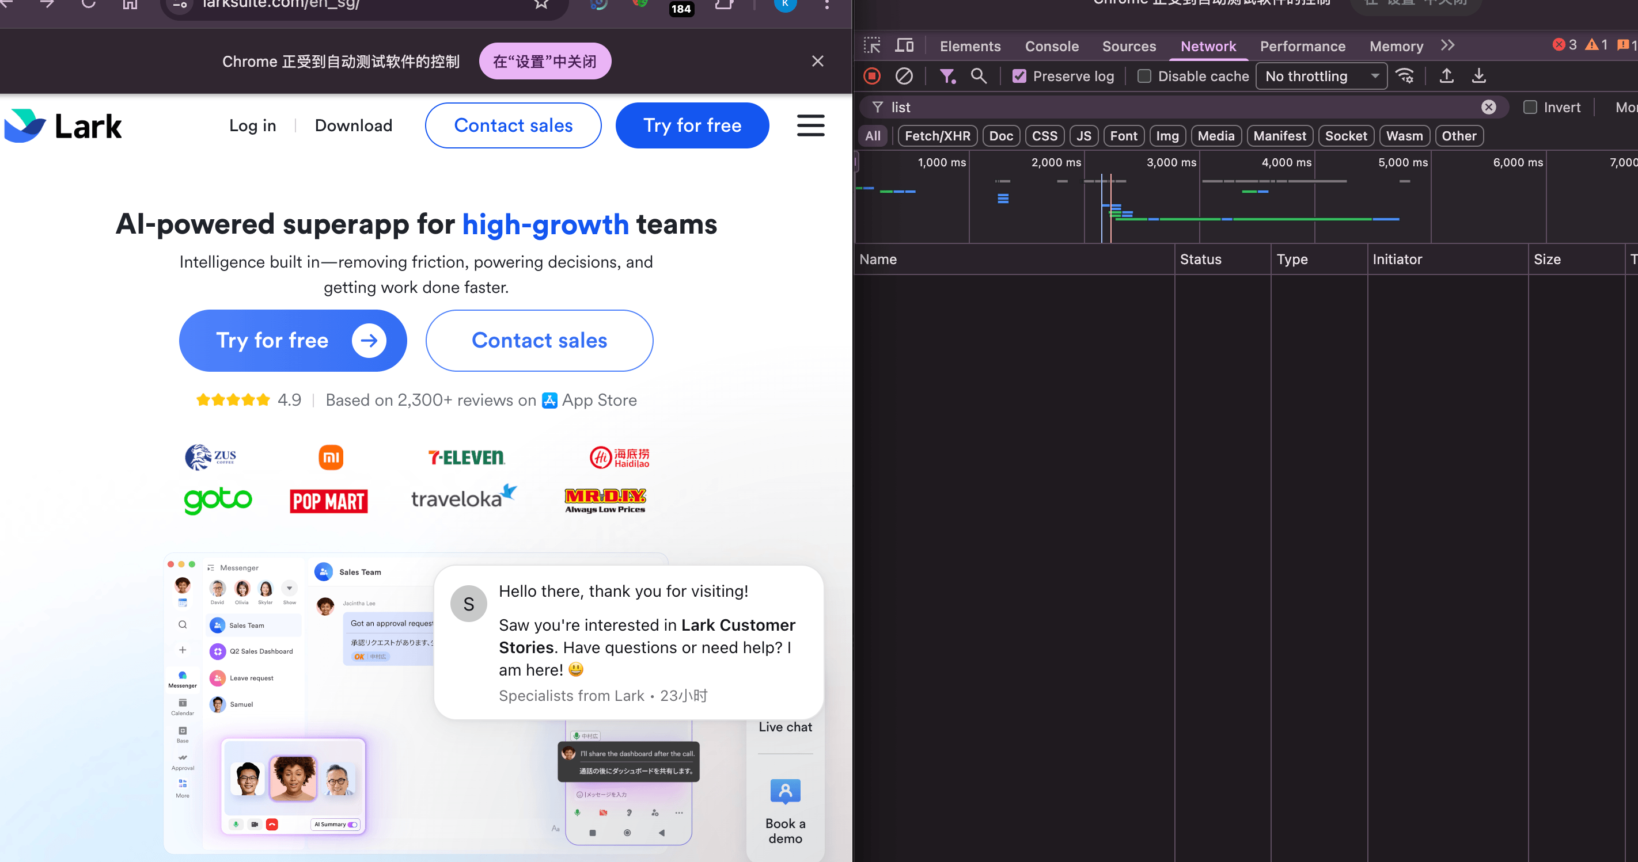Open the Memory tab
The image size is (1638, 862).
[1396, 47]
